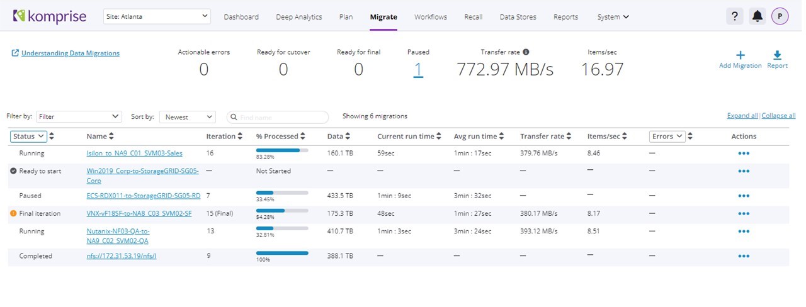Sort by Current run time arrows
Screen dimensions: 806x307
point(439,136)
